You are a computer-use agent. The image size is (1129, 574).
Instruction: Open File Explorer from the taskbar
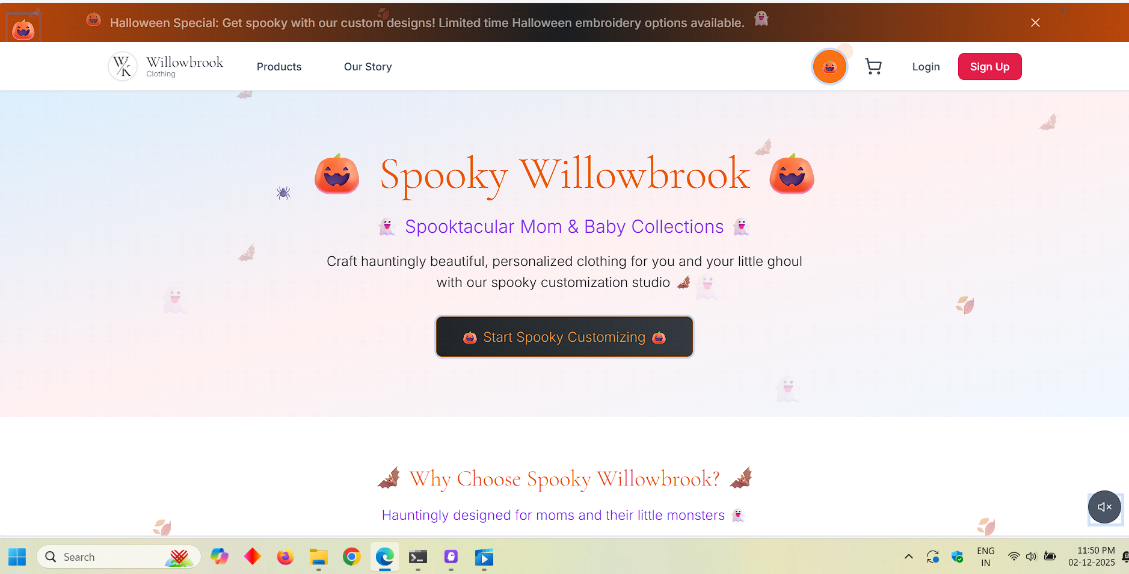tap(318, 557)
